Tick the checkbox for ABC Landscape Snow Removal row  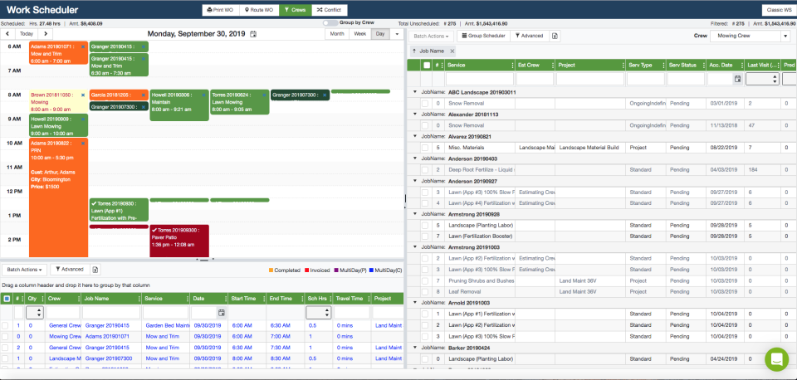click(x=426, y=103)
